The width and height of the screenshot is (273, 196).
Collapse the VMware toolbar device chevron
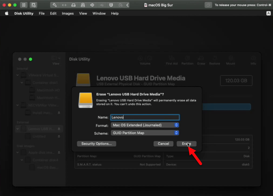click(127, 5)
